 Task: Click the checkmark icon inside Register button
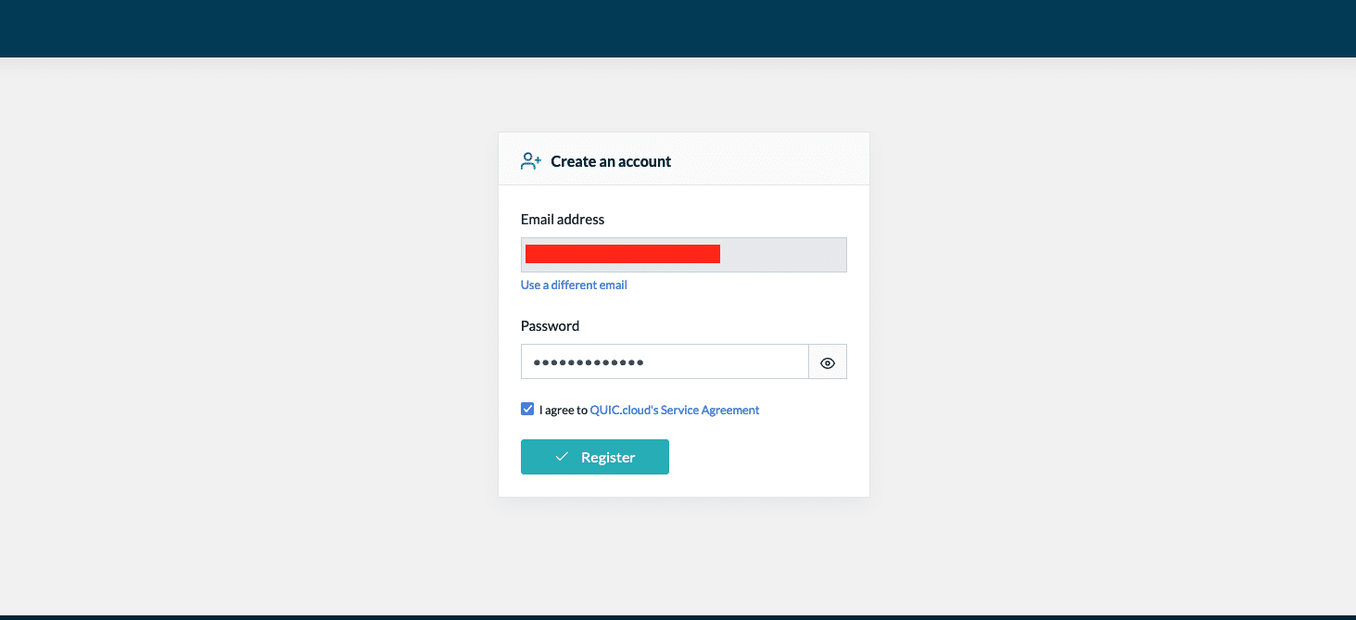tap(562, 457)
